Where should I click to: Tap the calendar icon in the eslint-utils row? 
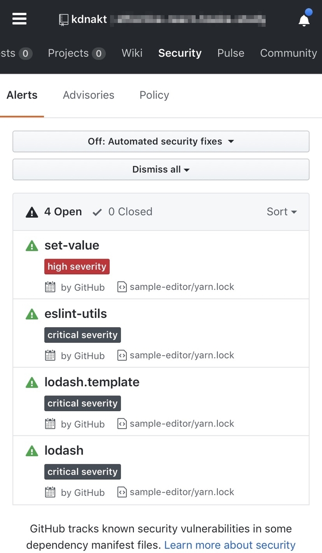[x=50, y=355]
